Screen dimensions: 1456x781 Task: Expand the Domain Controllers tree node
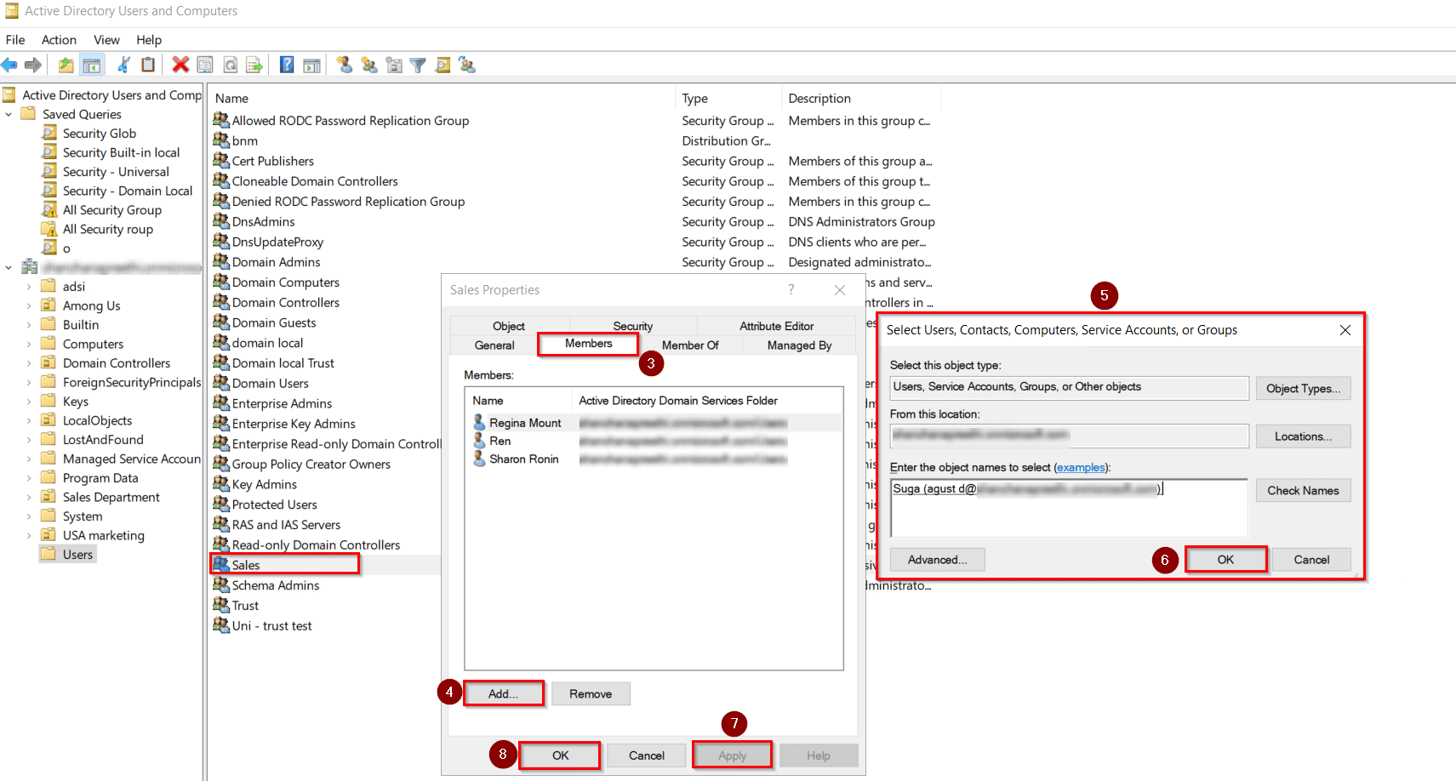29,362
